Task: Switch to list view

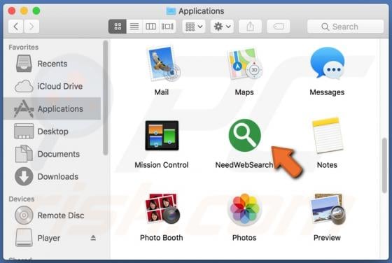Action: point(134,27)
